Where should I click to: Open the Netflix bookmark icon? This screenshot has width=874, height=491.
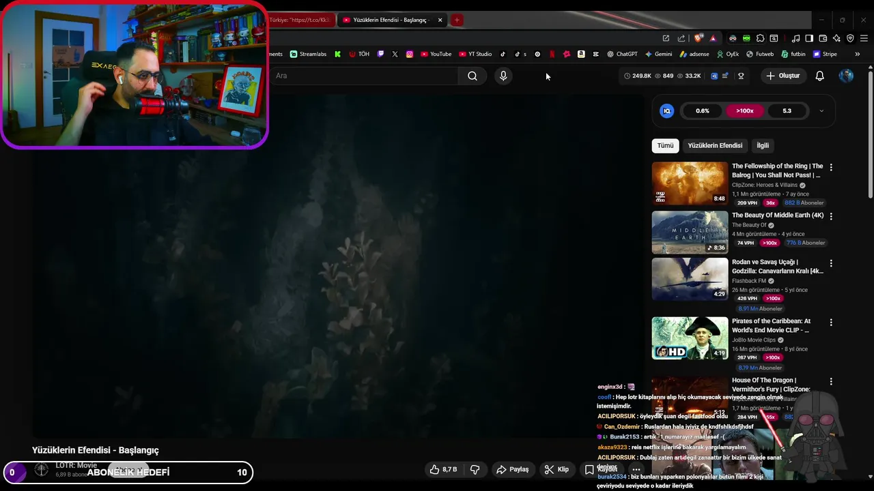pyautogui.click(x=552, y=54)
